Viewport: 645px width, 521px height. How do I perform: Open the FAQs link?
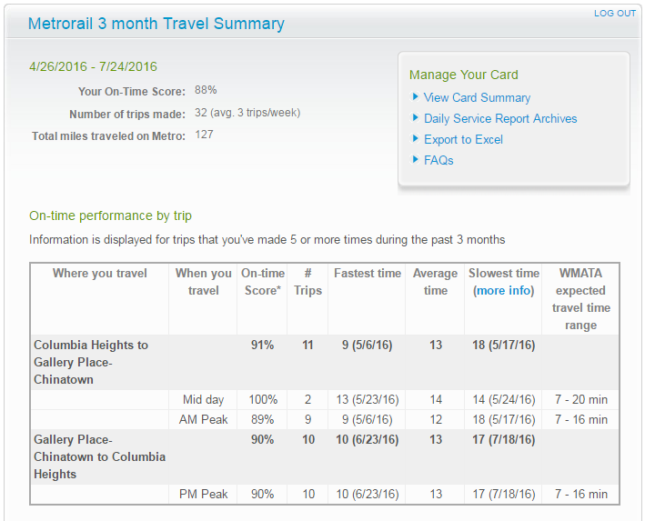point(438,160)
